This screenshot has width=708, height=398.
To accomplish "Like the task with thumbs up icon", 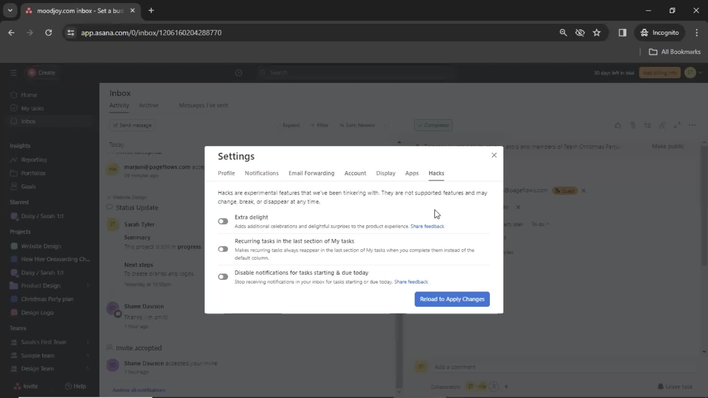I will click(x=618, y=125).
